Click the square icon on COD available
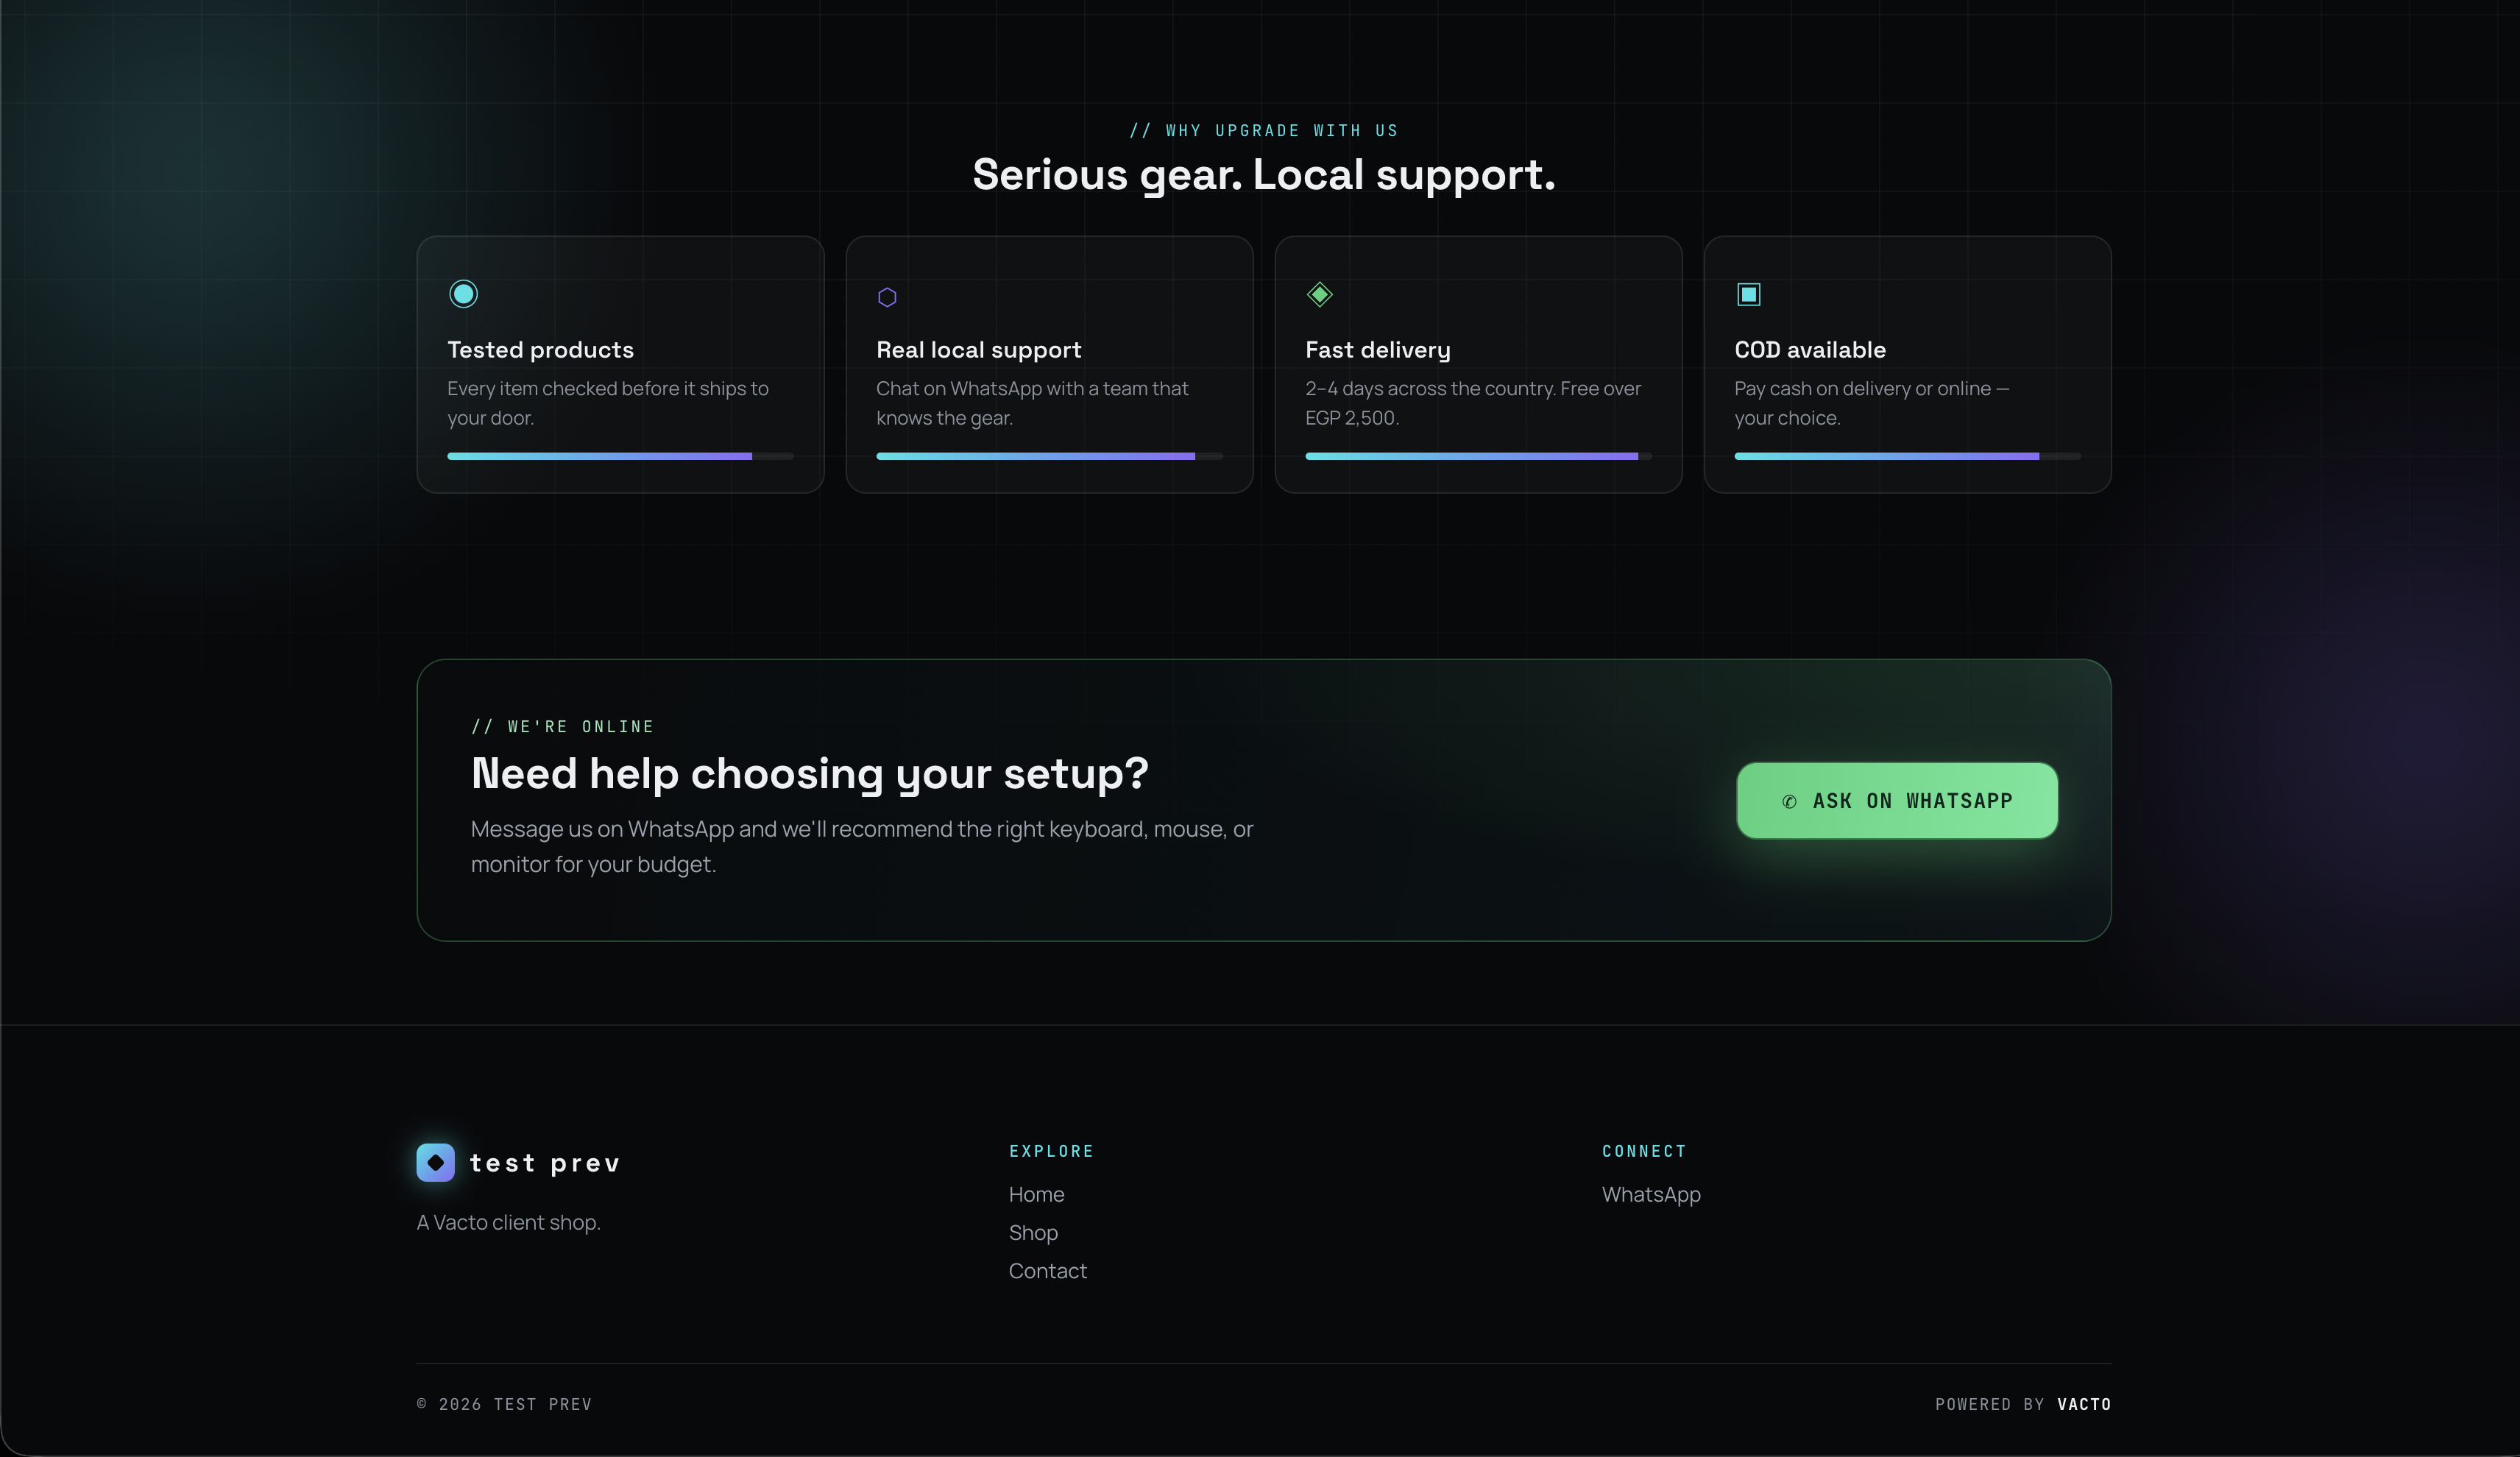This screenshot has height=1457, width=2520. pos(1748,294)
